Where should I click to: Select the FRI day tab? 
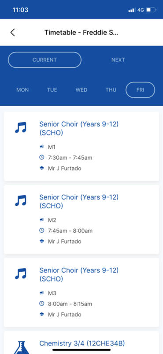click(140, 90)
